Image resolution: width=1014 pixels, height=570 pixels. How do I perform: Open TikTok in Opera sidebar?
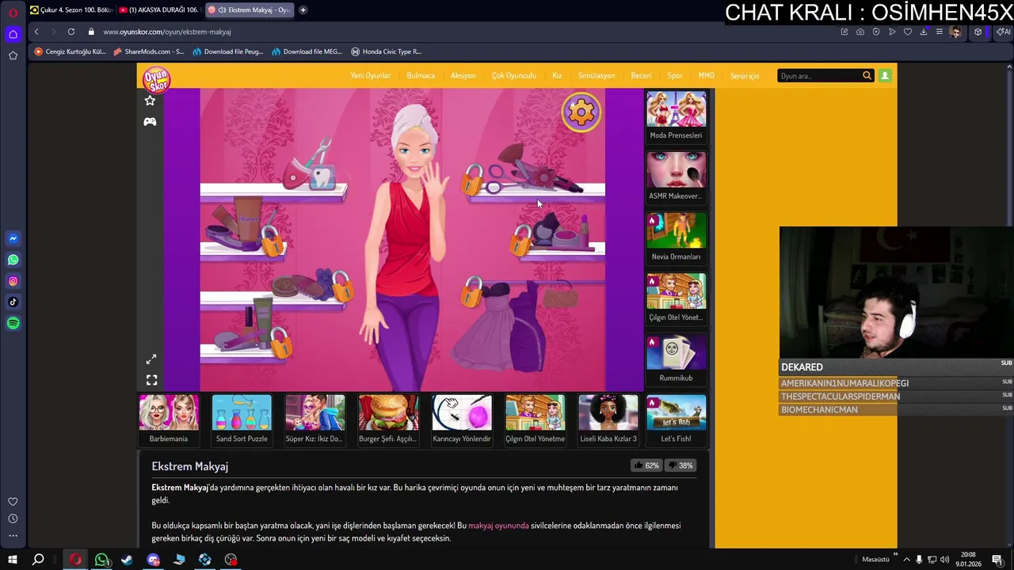13,302
